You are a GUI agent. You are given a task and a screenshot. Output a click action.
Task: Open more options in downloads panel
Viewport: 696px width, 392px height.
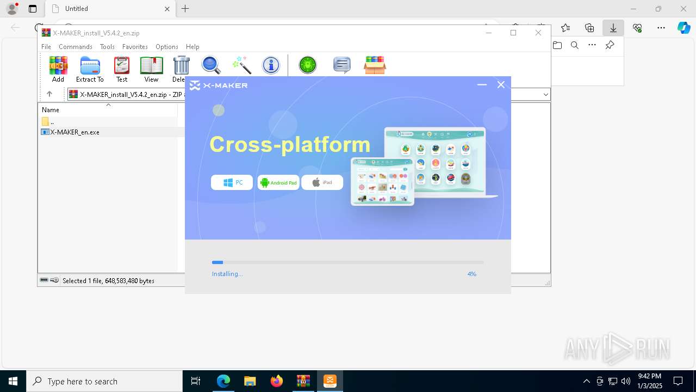592,45
